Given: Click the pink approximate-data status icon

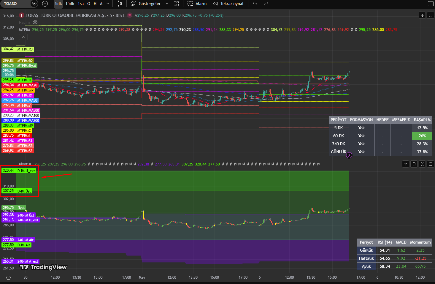Looking at the screenshot, I should tap(130, 15).
